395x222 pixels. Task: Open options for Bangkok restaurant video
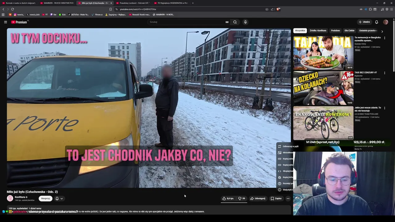click(385, 38)
